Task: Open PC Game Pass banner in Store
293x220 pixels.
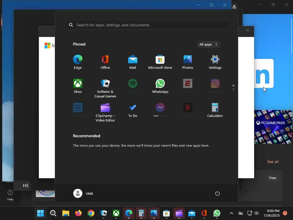Action: coord(273,127)
